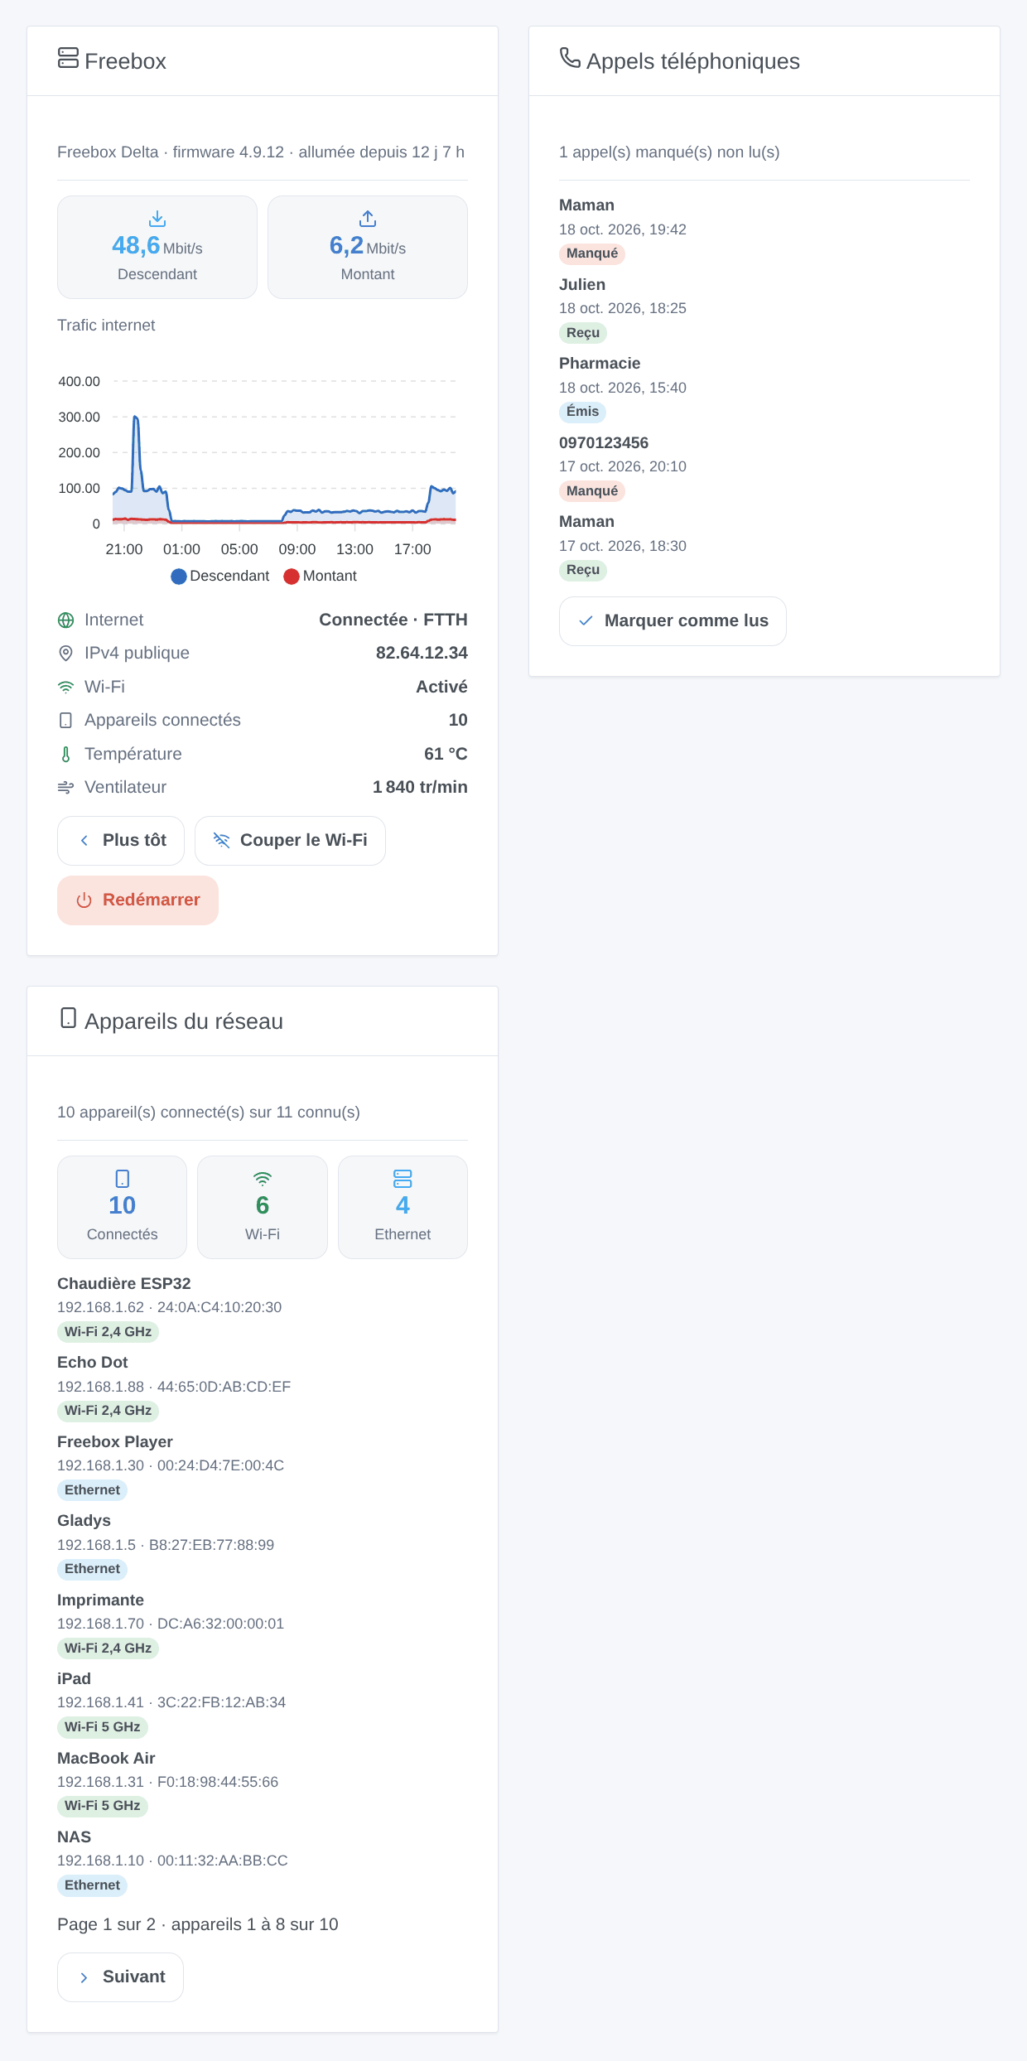Click the tablet icon in Appareils du réseau header
The image size is (1027, 2061).
pos(69,1018)
